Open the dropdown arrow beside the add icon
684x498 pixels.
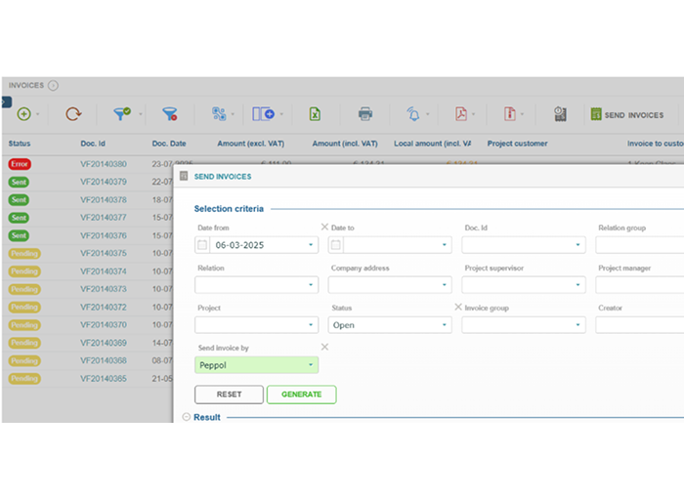(x=38, y=114)
